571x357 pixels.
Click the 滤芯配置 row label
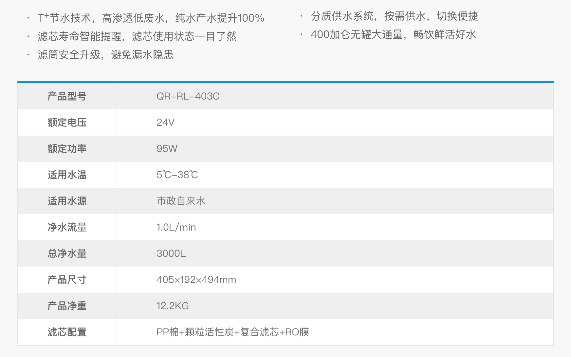click(x=67, y=332)
